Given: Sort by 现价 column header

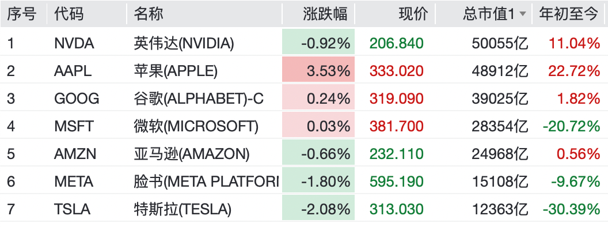Looking at the screenshot, I should point(413,14).
